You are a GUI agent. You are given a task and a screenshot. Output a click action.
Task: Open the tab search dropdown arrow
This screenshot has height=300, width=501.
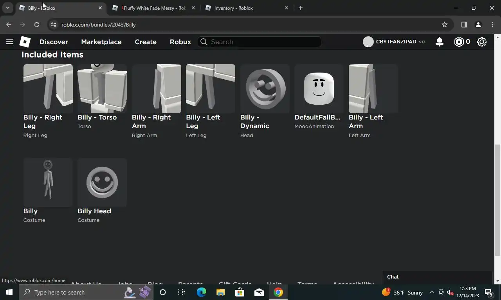click(7, 8)
